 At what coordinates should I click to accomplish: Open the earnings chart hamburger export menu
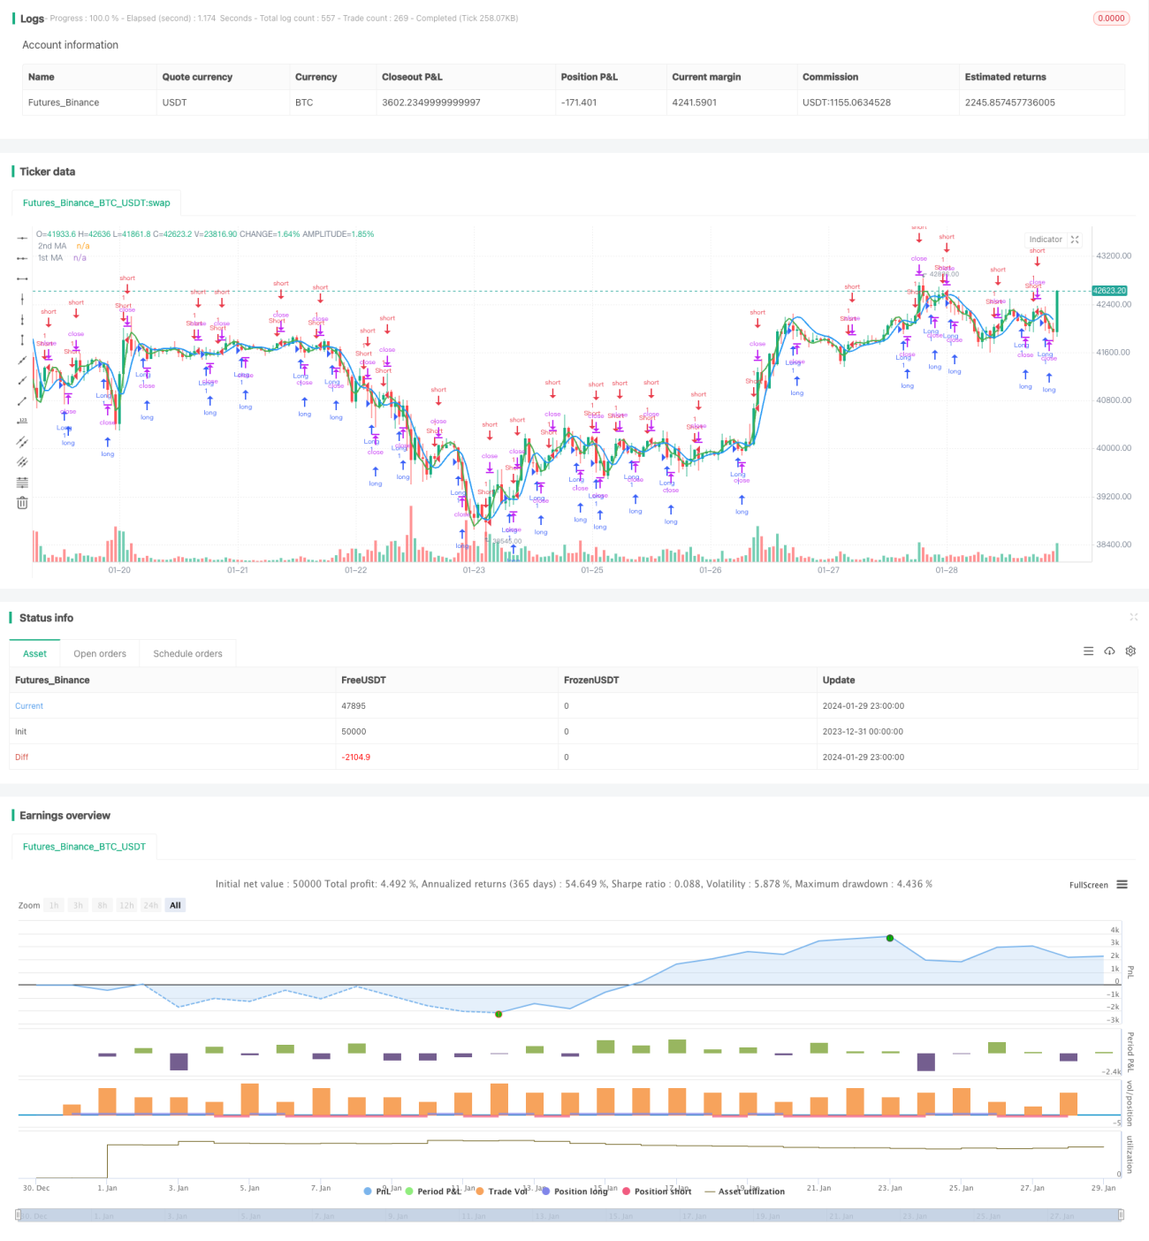1122,885
